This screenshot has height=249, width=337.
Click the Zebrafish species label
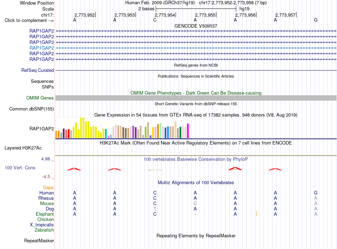point(44,230)
